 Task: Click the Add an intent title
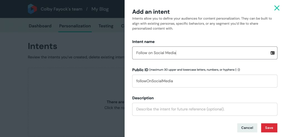point(151,12)
